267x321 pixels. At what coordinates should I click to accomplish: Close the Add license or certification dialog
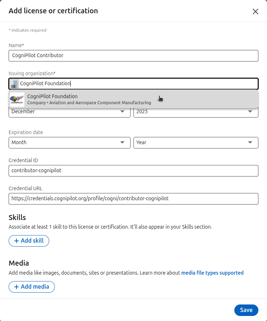click(256, 11)
